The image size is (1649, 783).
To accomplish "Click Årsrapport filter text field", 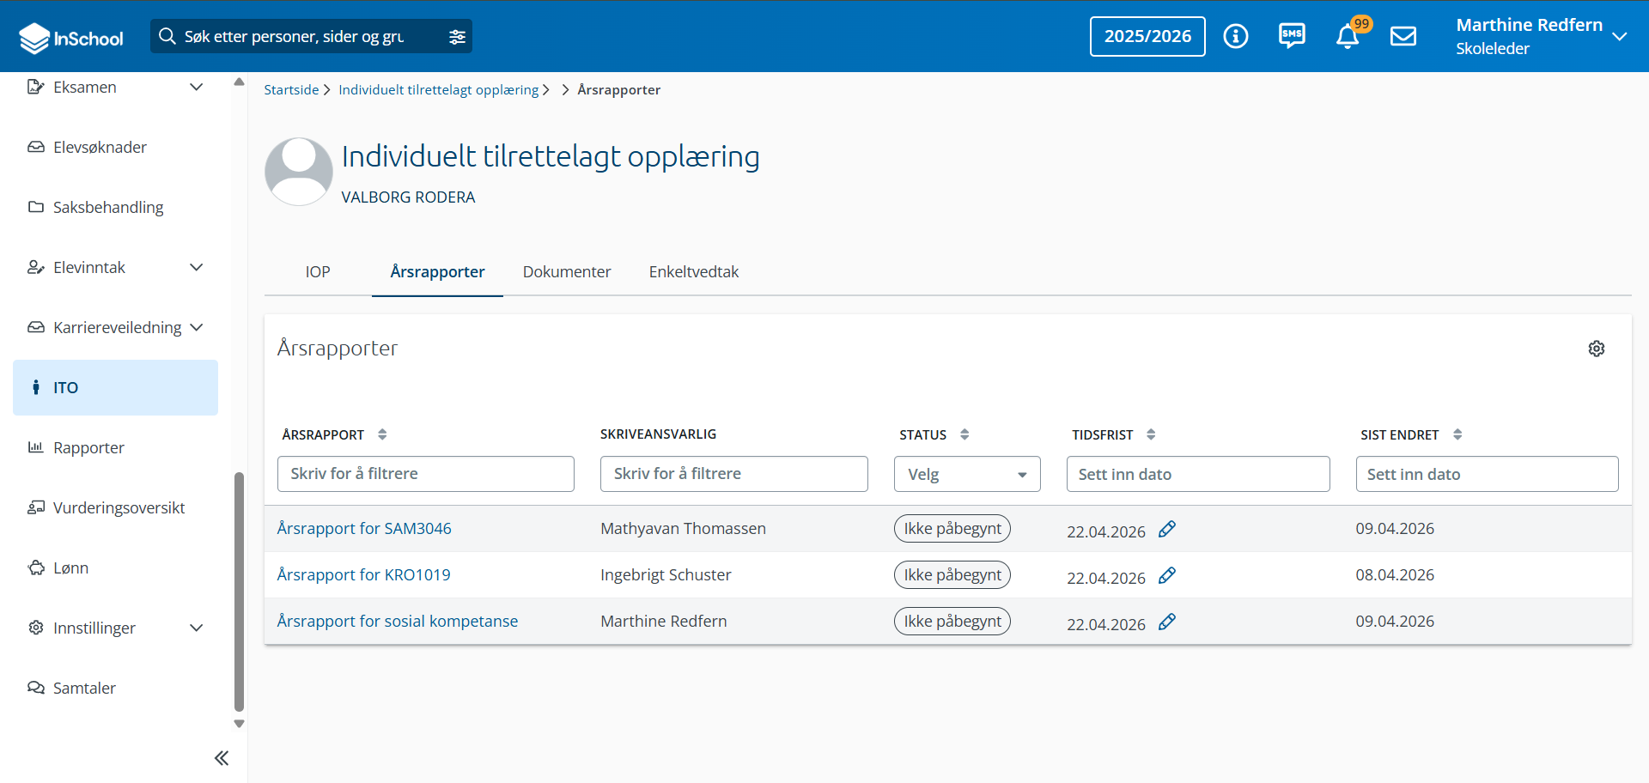I will 426,474.
